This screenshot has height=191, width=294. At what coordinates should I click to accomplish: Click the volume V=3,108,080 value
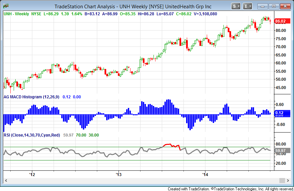click(x=205, y=14)
